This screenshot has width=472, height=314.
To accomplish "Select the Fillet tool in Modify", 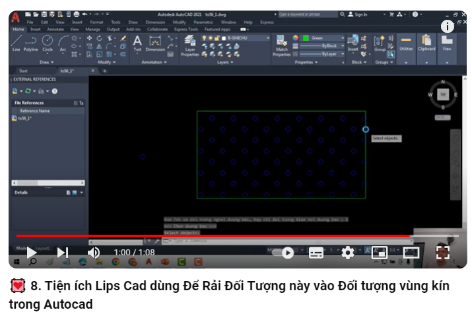I will tap(109, 46).
